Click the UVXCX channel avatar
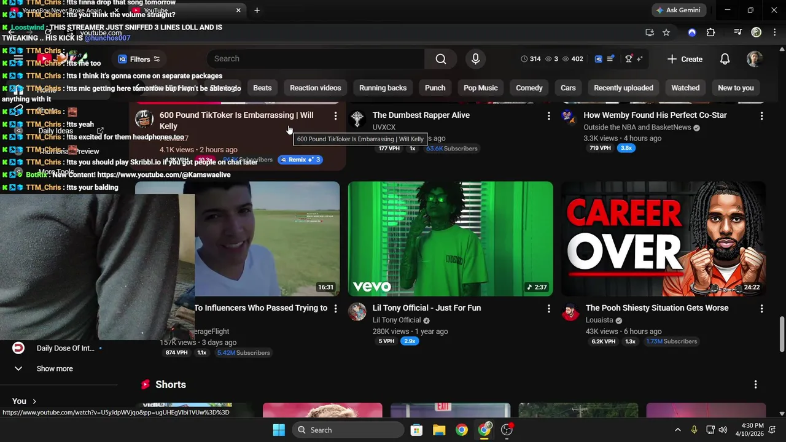Image resolution: width=786 pixels, height=442 pixels. pos(357,118)
